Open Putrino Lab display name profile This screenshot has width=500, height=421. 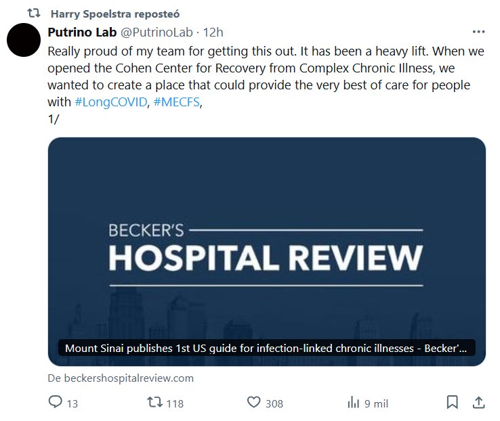coord(82,32)
